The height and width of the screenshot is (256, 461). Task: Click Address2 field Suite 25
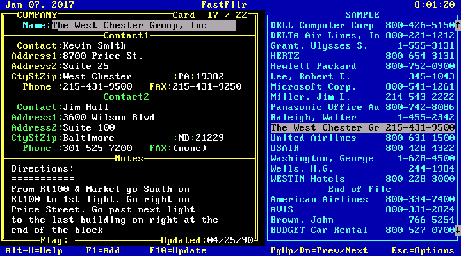coord(86,66)
